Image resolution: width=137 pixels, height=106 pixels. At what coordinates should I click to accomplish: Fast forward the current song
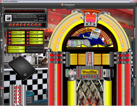(21, 25)
